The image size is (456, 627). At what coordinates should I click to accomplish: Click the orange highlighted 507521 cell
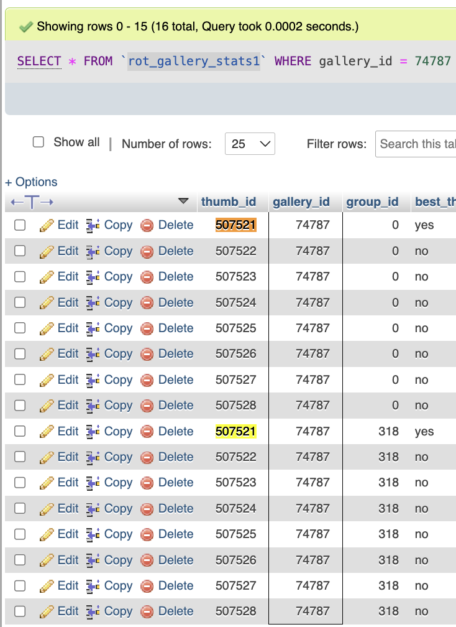click(x=235, y=225)
